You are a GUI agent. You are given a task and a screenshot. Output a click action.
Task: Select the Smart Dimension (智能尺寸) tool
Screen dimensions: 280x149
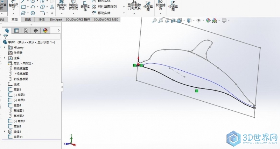click(13, 5)
